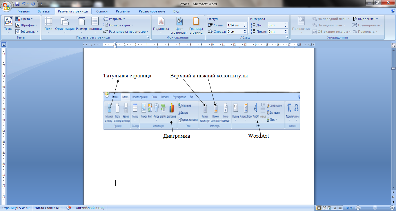The width and height of the screenshot is (396, 211).
Task: Click the Save icon in quick access toolbar
Action: click(17, 4)
